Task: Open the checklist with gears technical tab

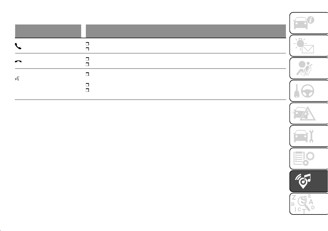Action: pyautogui.click(x=308, y=159)
